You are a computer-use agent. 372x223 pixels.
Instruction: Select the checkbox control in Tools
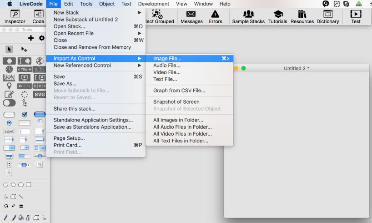25,115
